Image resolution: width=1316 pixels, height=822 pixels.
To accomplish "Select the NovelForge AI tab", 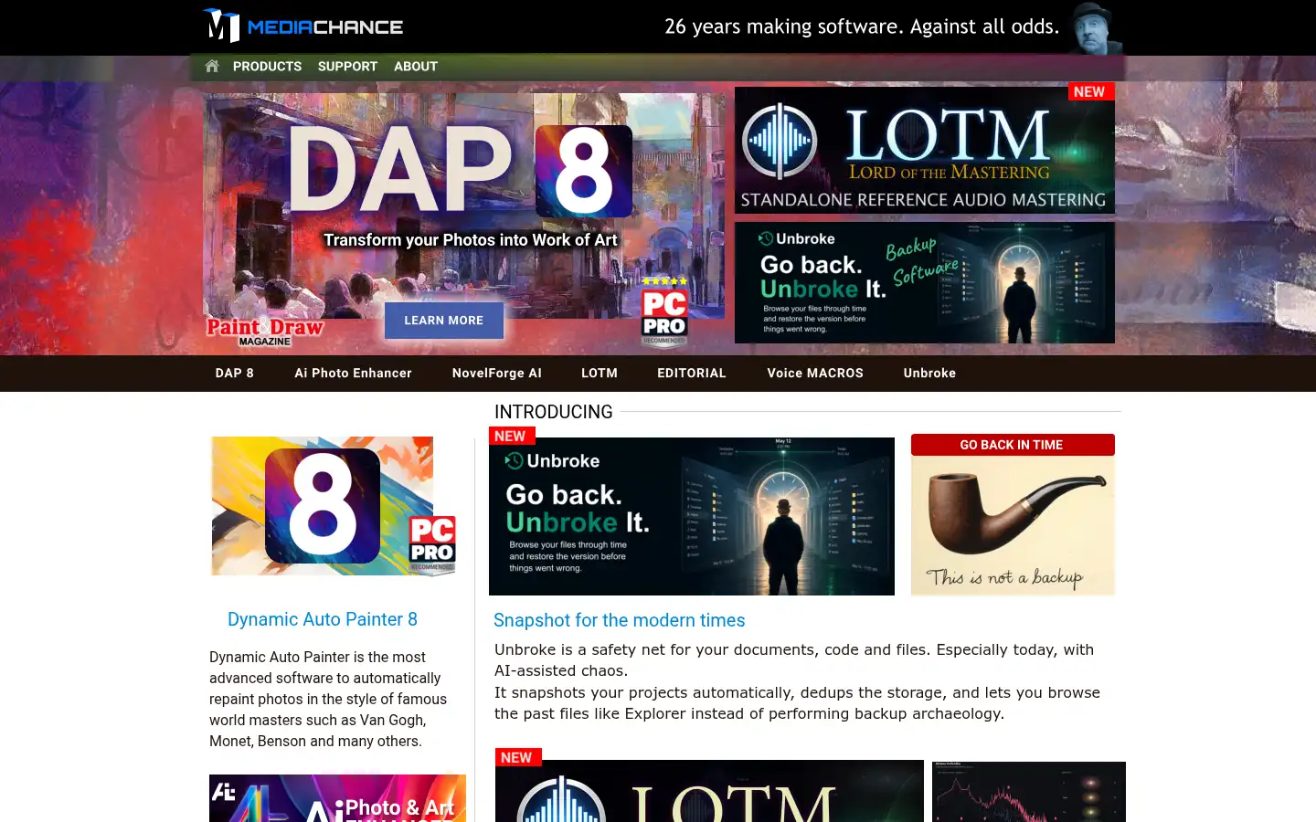I will 497,374.
